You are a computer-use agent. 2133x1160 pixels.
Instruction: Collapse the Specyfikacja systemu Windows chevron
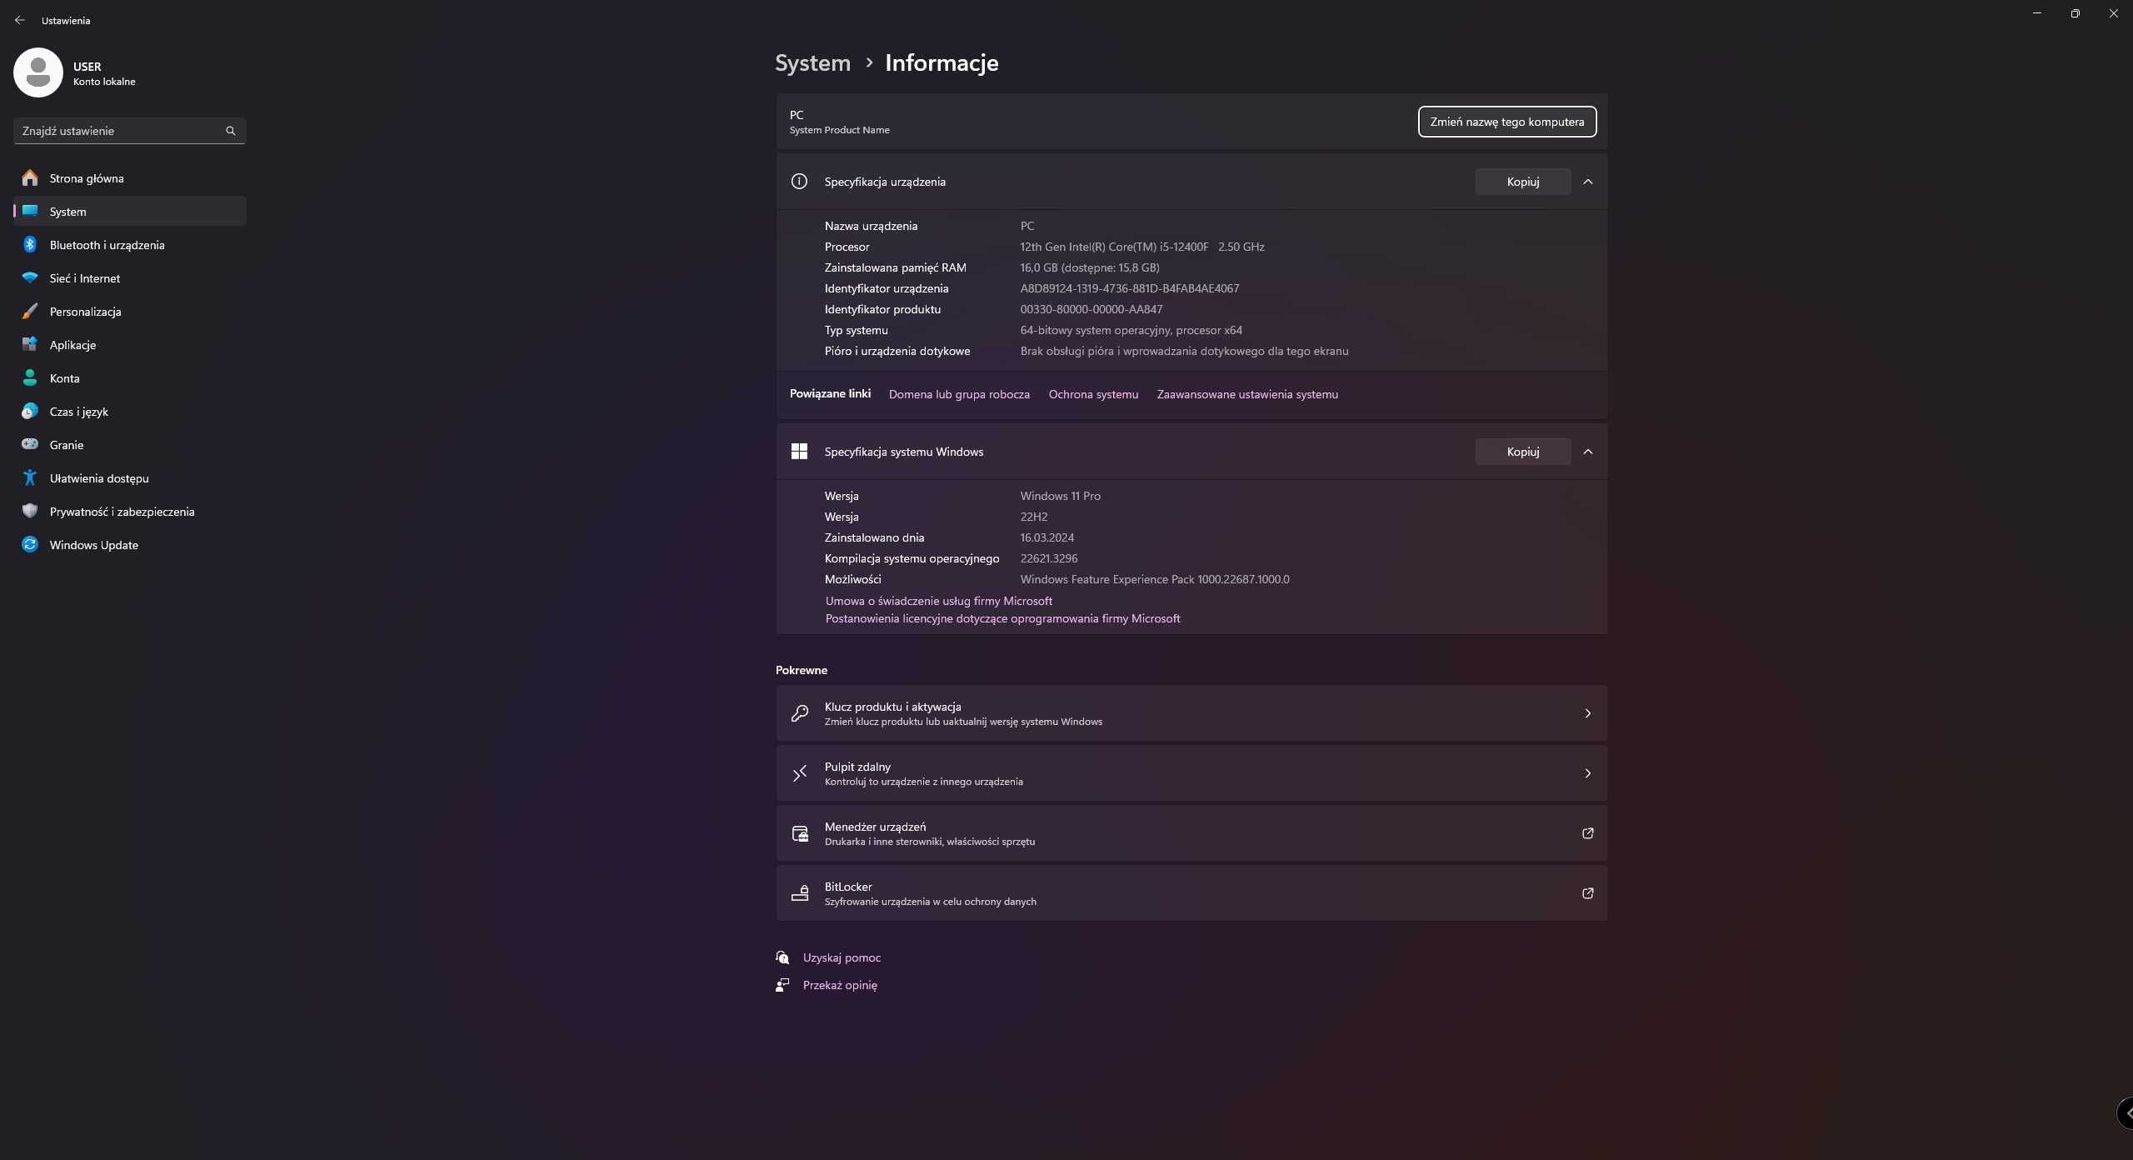click(1587, 451)
